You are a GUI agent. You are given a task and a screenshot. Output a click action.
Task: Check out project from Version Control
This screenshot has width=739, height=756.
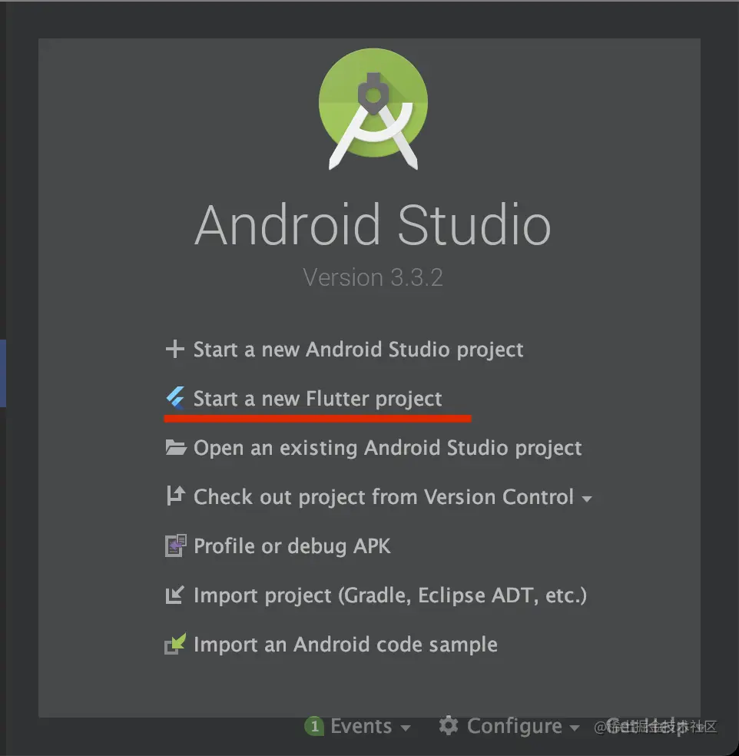pos(384,497)
